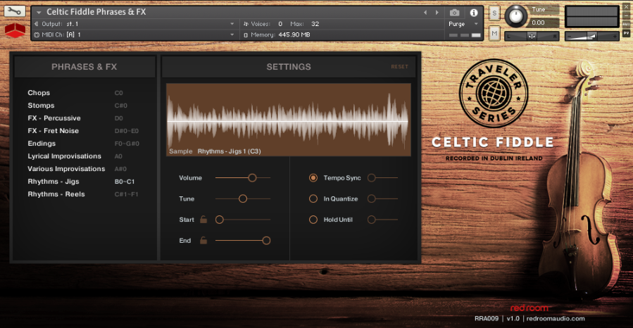Click the Max voices value 32
The width and height of the screenshot is (633, 328).
click(x=315, y=24)
